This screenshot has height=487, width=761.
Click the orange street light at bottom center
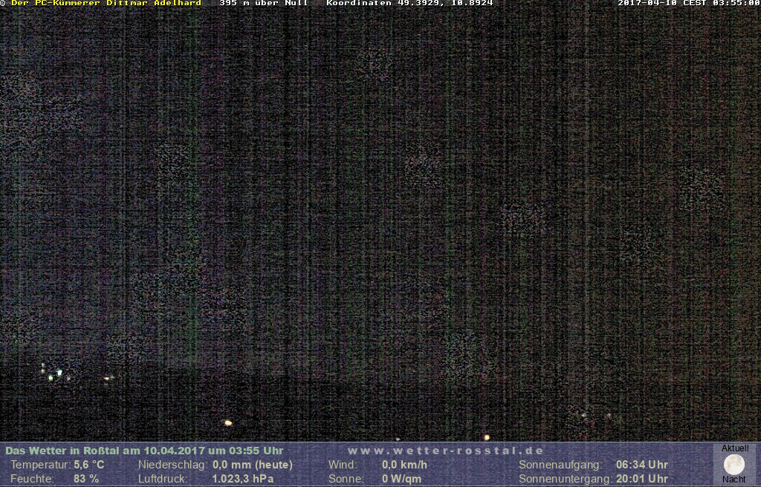point(487,437)
